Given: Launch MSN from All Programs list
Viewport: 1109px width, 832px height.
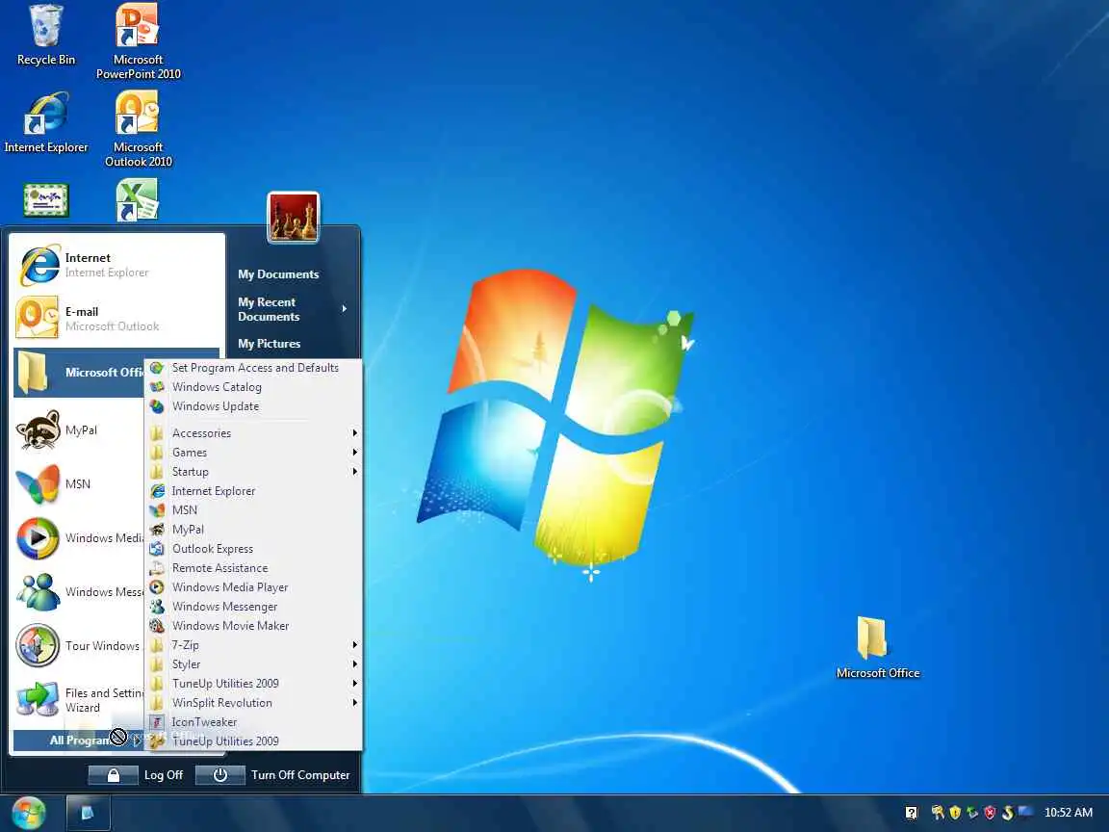Looking at the screenshot, I should pyautogui.click(x=254, y=510).
